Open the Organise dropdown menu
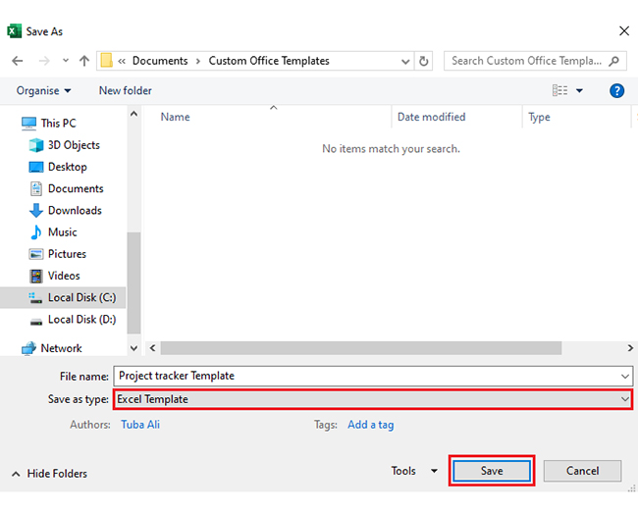Screen dimensions: 638x510 click(44, 90)
